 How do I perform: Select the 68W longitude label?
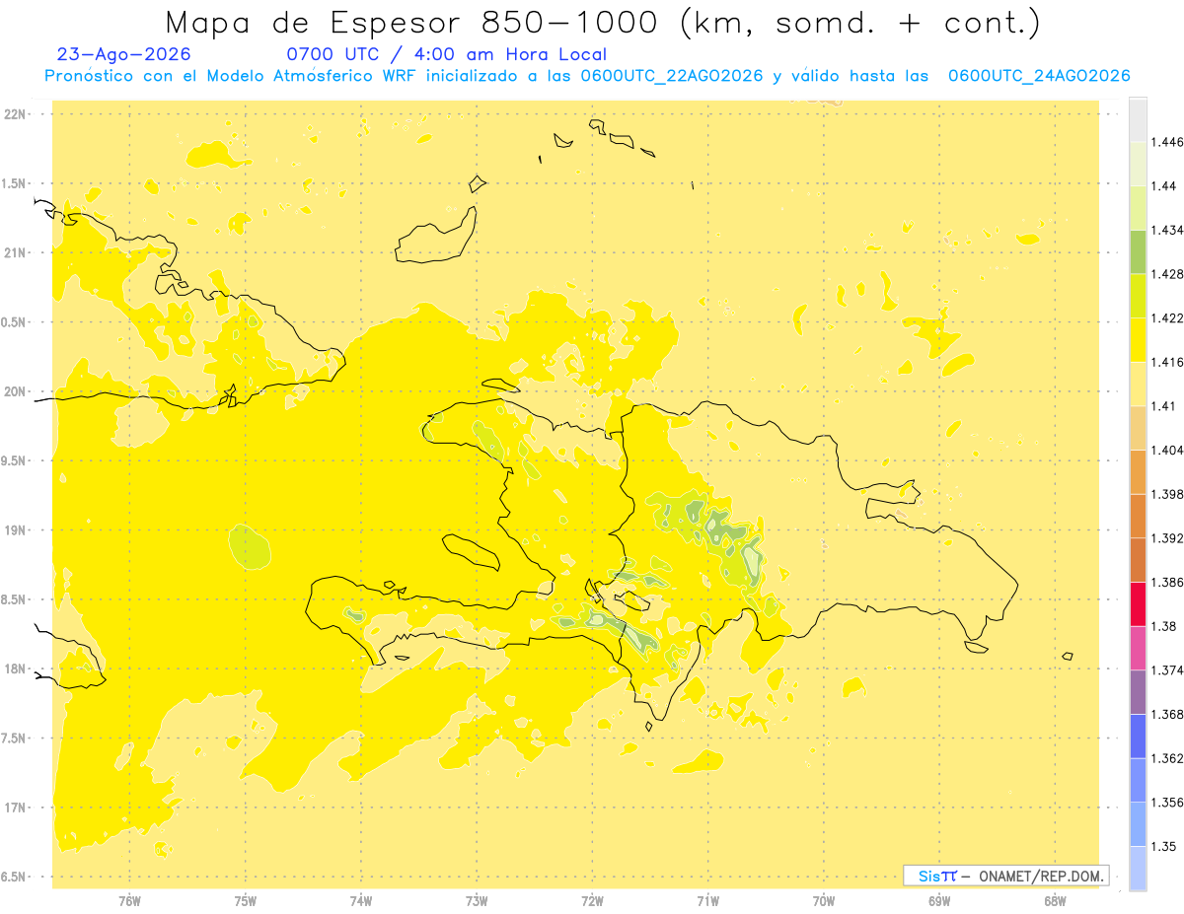pos(1055,900)
